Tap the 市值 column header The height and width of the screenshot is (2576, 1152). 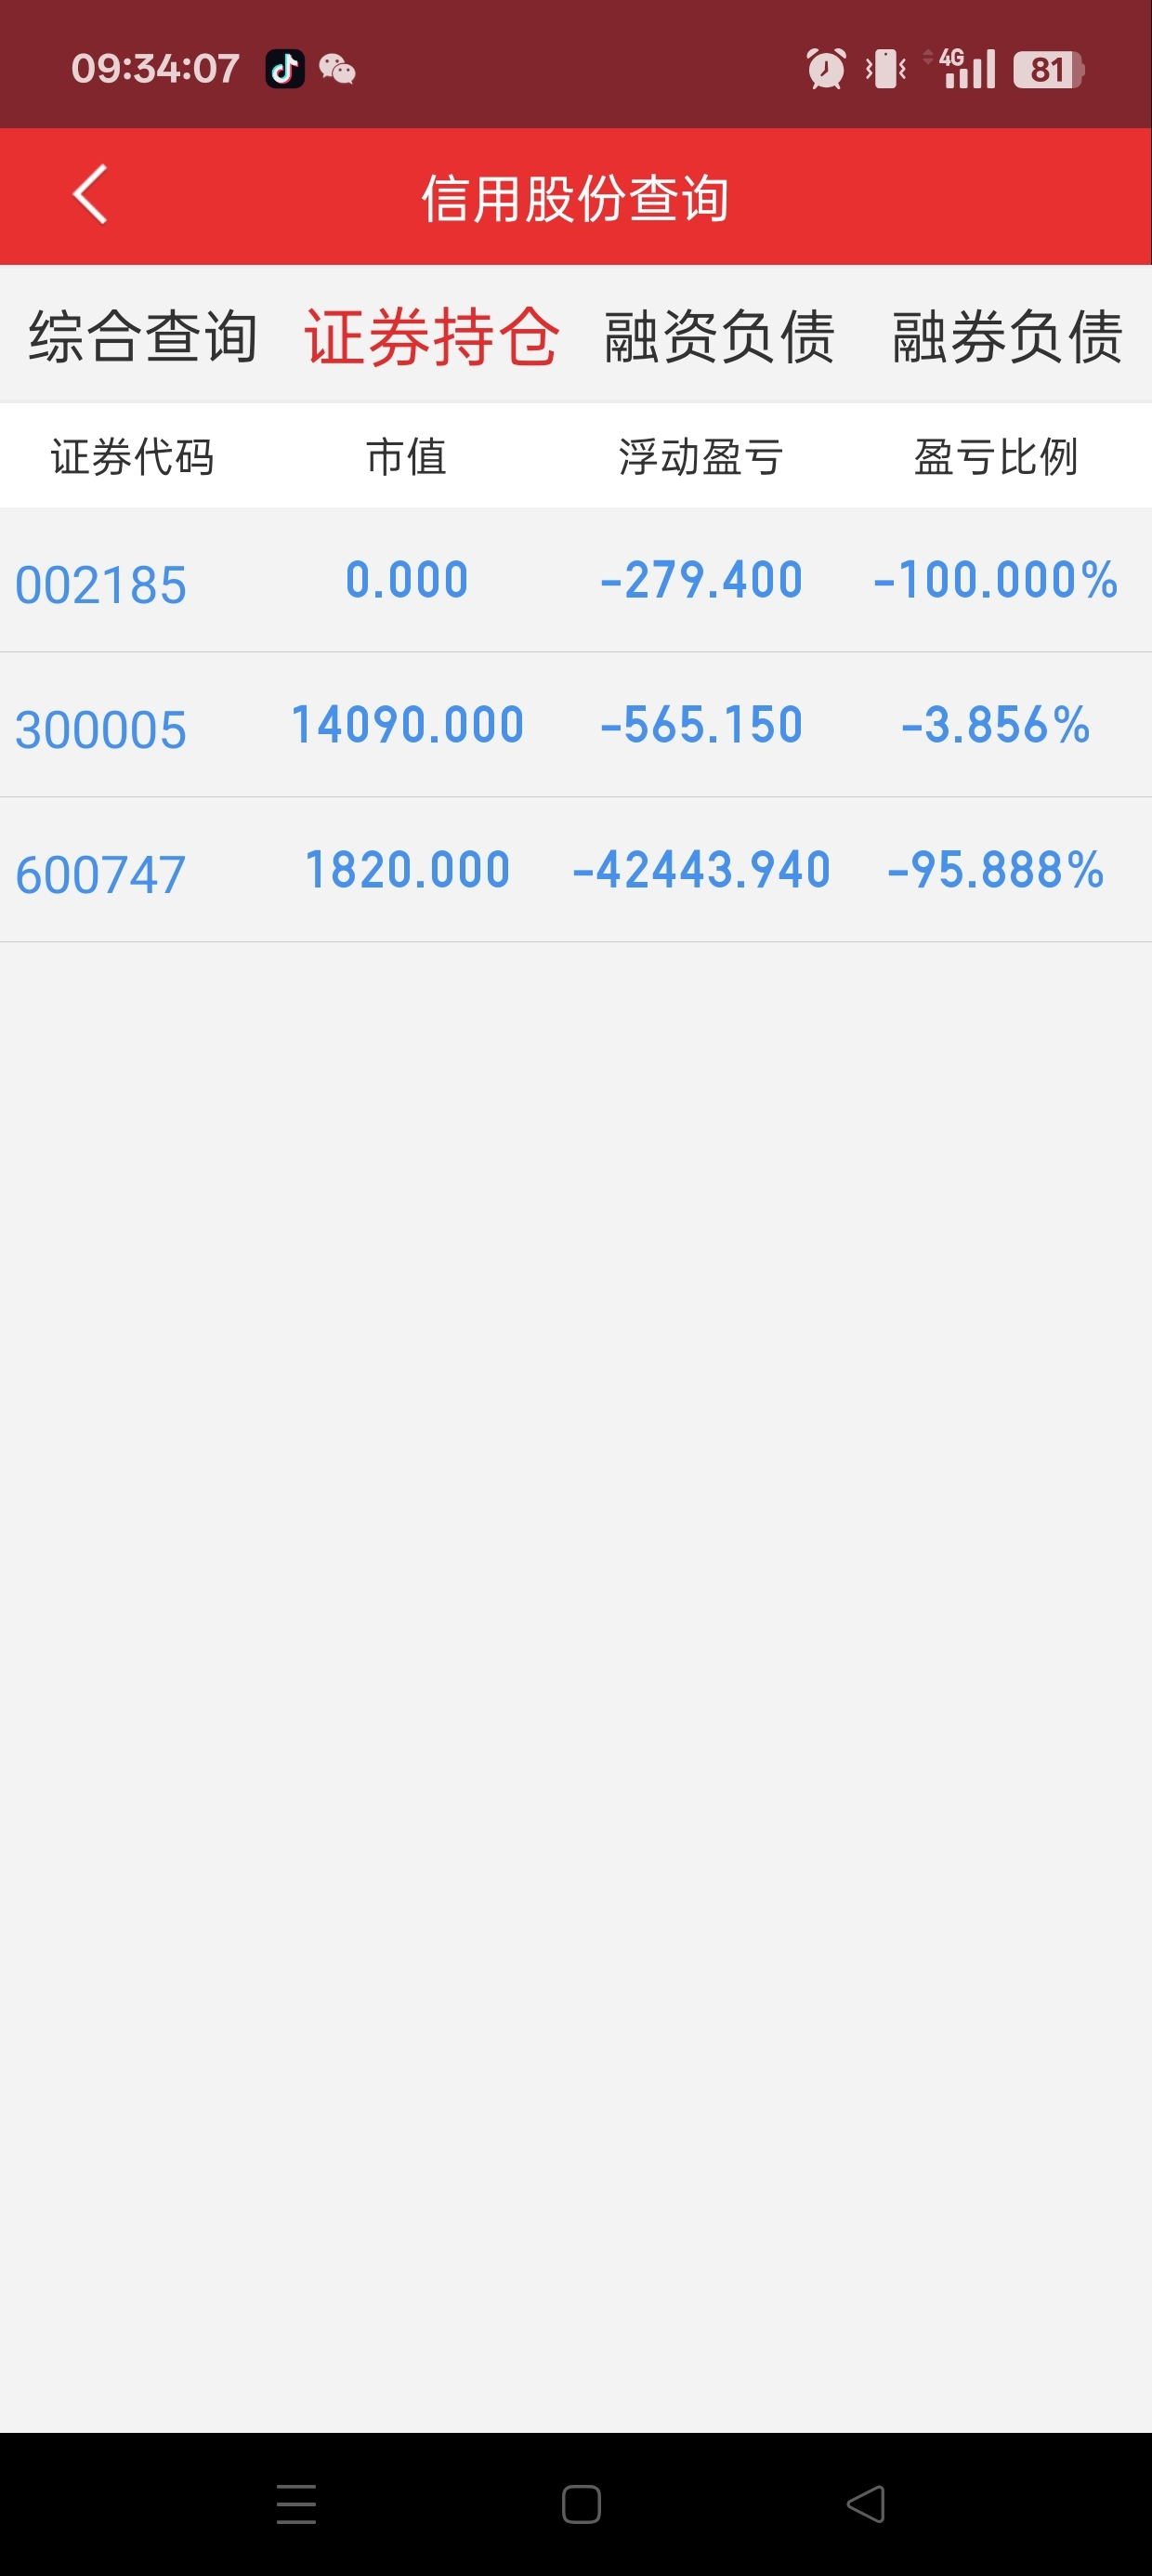tap(406, 457)
